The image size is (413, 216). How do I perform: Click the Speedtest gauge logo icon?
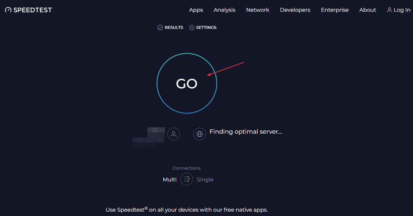(x=8, y=10)
